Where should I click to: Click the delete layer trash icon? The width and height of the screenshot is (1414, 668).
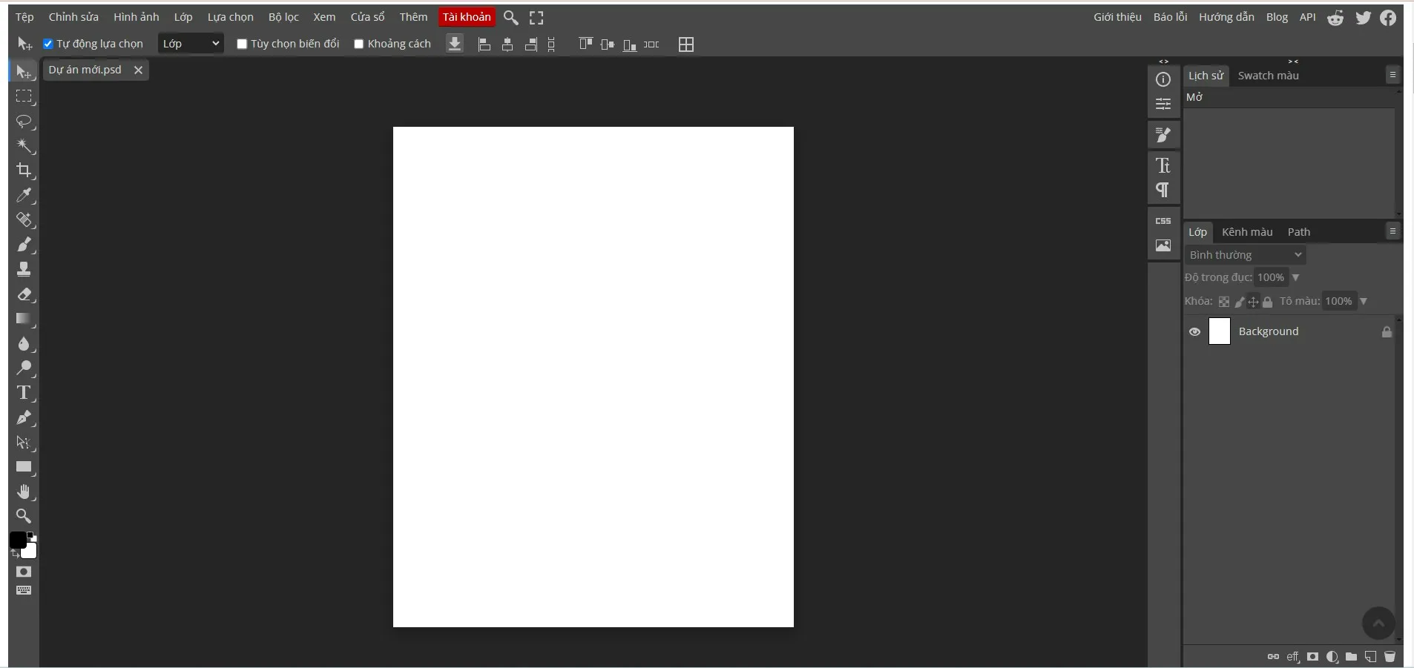[x=1390, y=657]
